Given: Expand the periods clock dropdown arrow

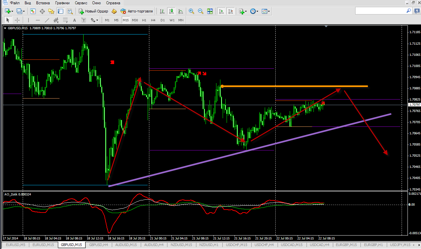Looking at the screenshot, I should point(258,11).
